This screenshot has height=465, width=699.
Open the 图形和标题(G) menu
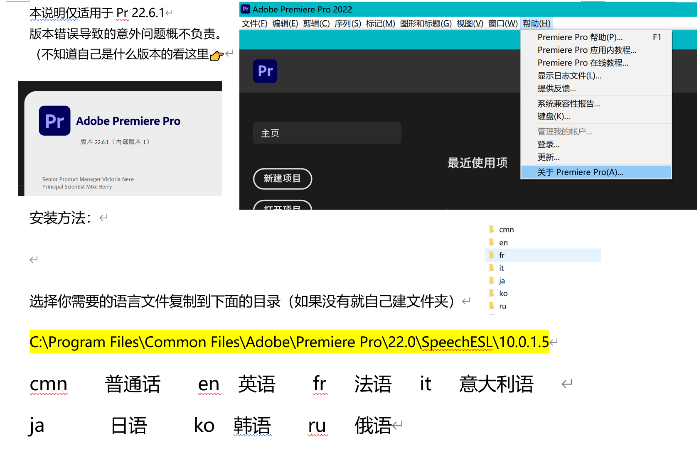426,24
